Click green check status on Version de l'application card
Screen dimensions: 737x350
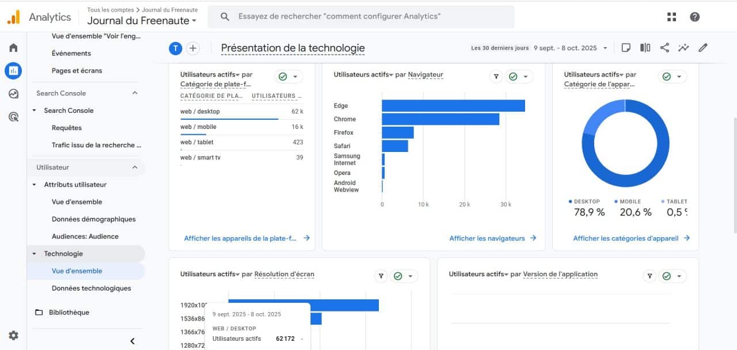click(667, 276)
